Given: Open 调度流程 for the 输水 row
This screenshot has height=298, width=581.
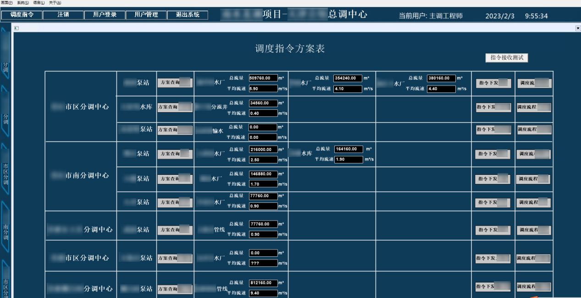Looking at the screenshot, I should pyautogui.click(x=534, y=130).
